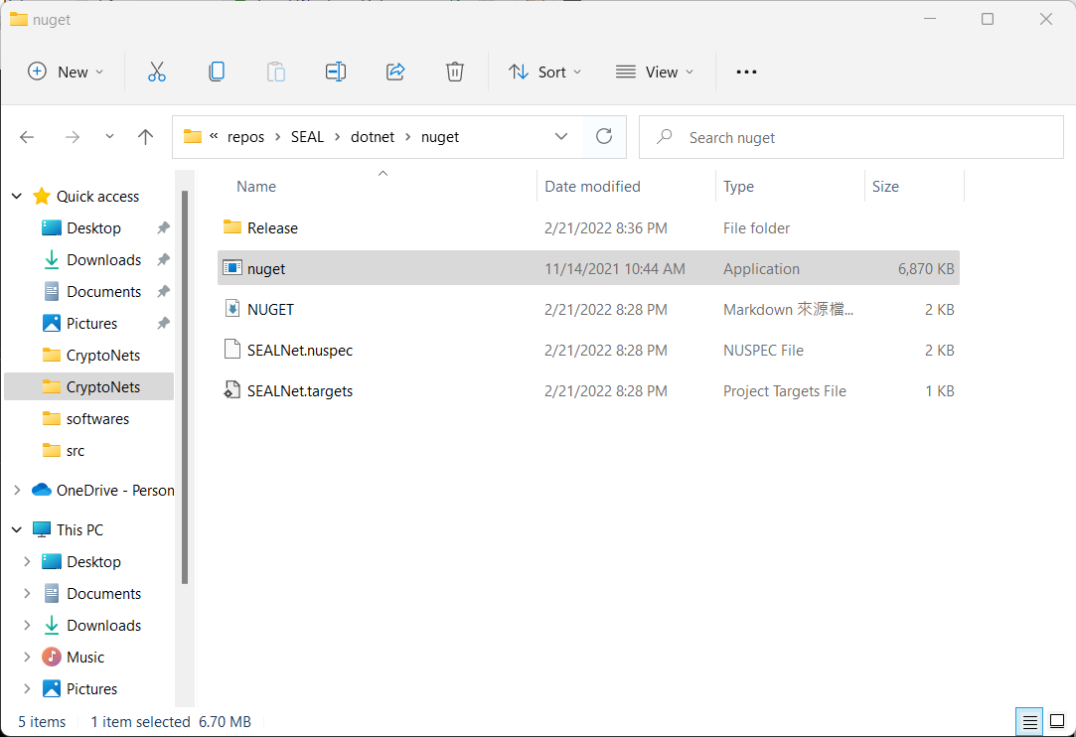Image resolution: width=1076 pixels, height=737 pixels.
Task: Open the See more ellipsis menu
Action: pyautogui.click(x=746, y=72)
